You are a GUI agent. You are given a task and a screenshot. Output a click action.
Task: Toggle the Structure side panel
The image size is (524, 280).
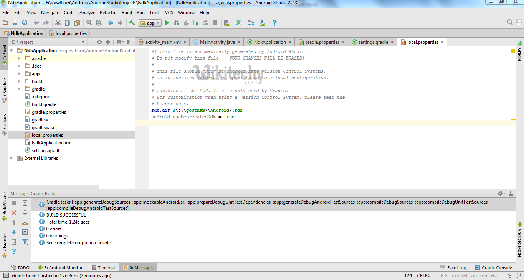point(5,88)
